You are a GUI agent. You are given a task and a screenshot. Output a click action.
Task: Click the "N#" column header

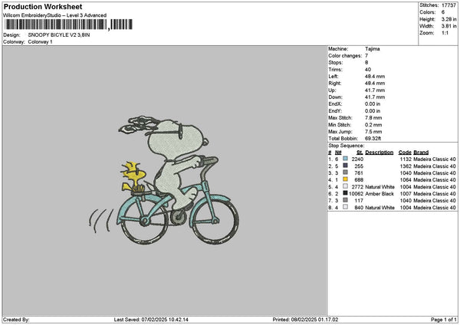click(x=338, y=153)
